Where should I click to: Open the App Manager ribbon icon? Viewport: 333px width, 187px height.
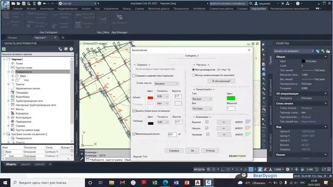click(120, 17)
